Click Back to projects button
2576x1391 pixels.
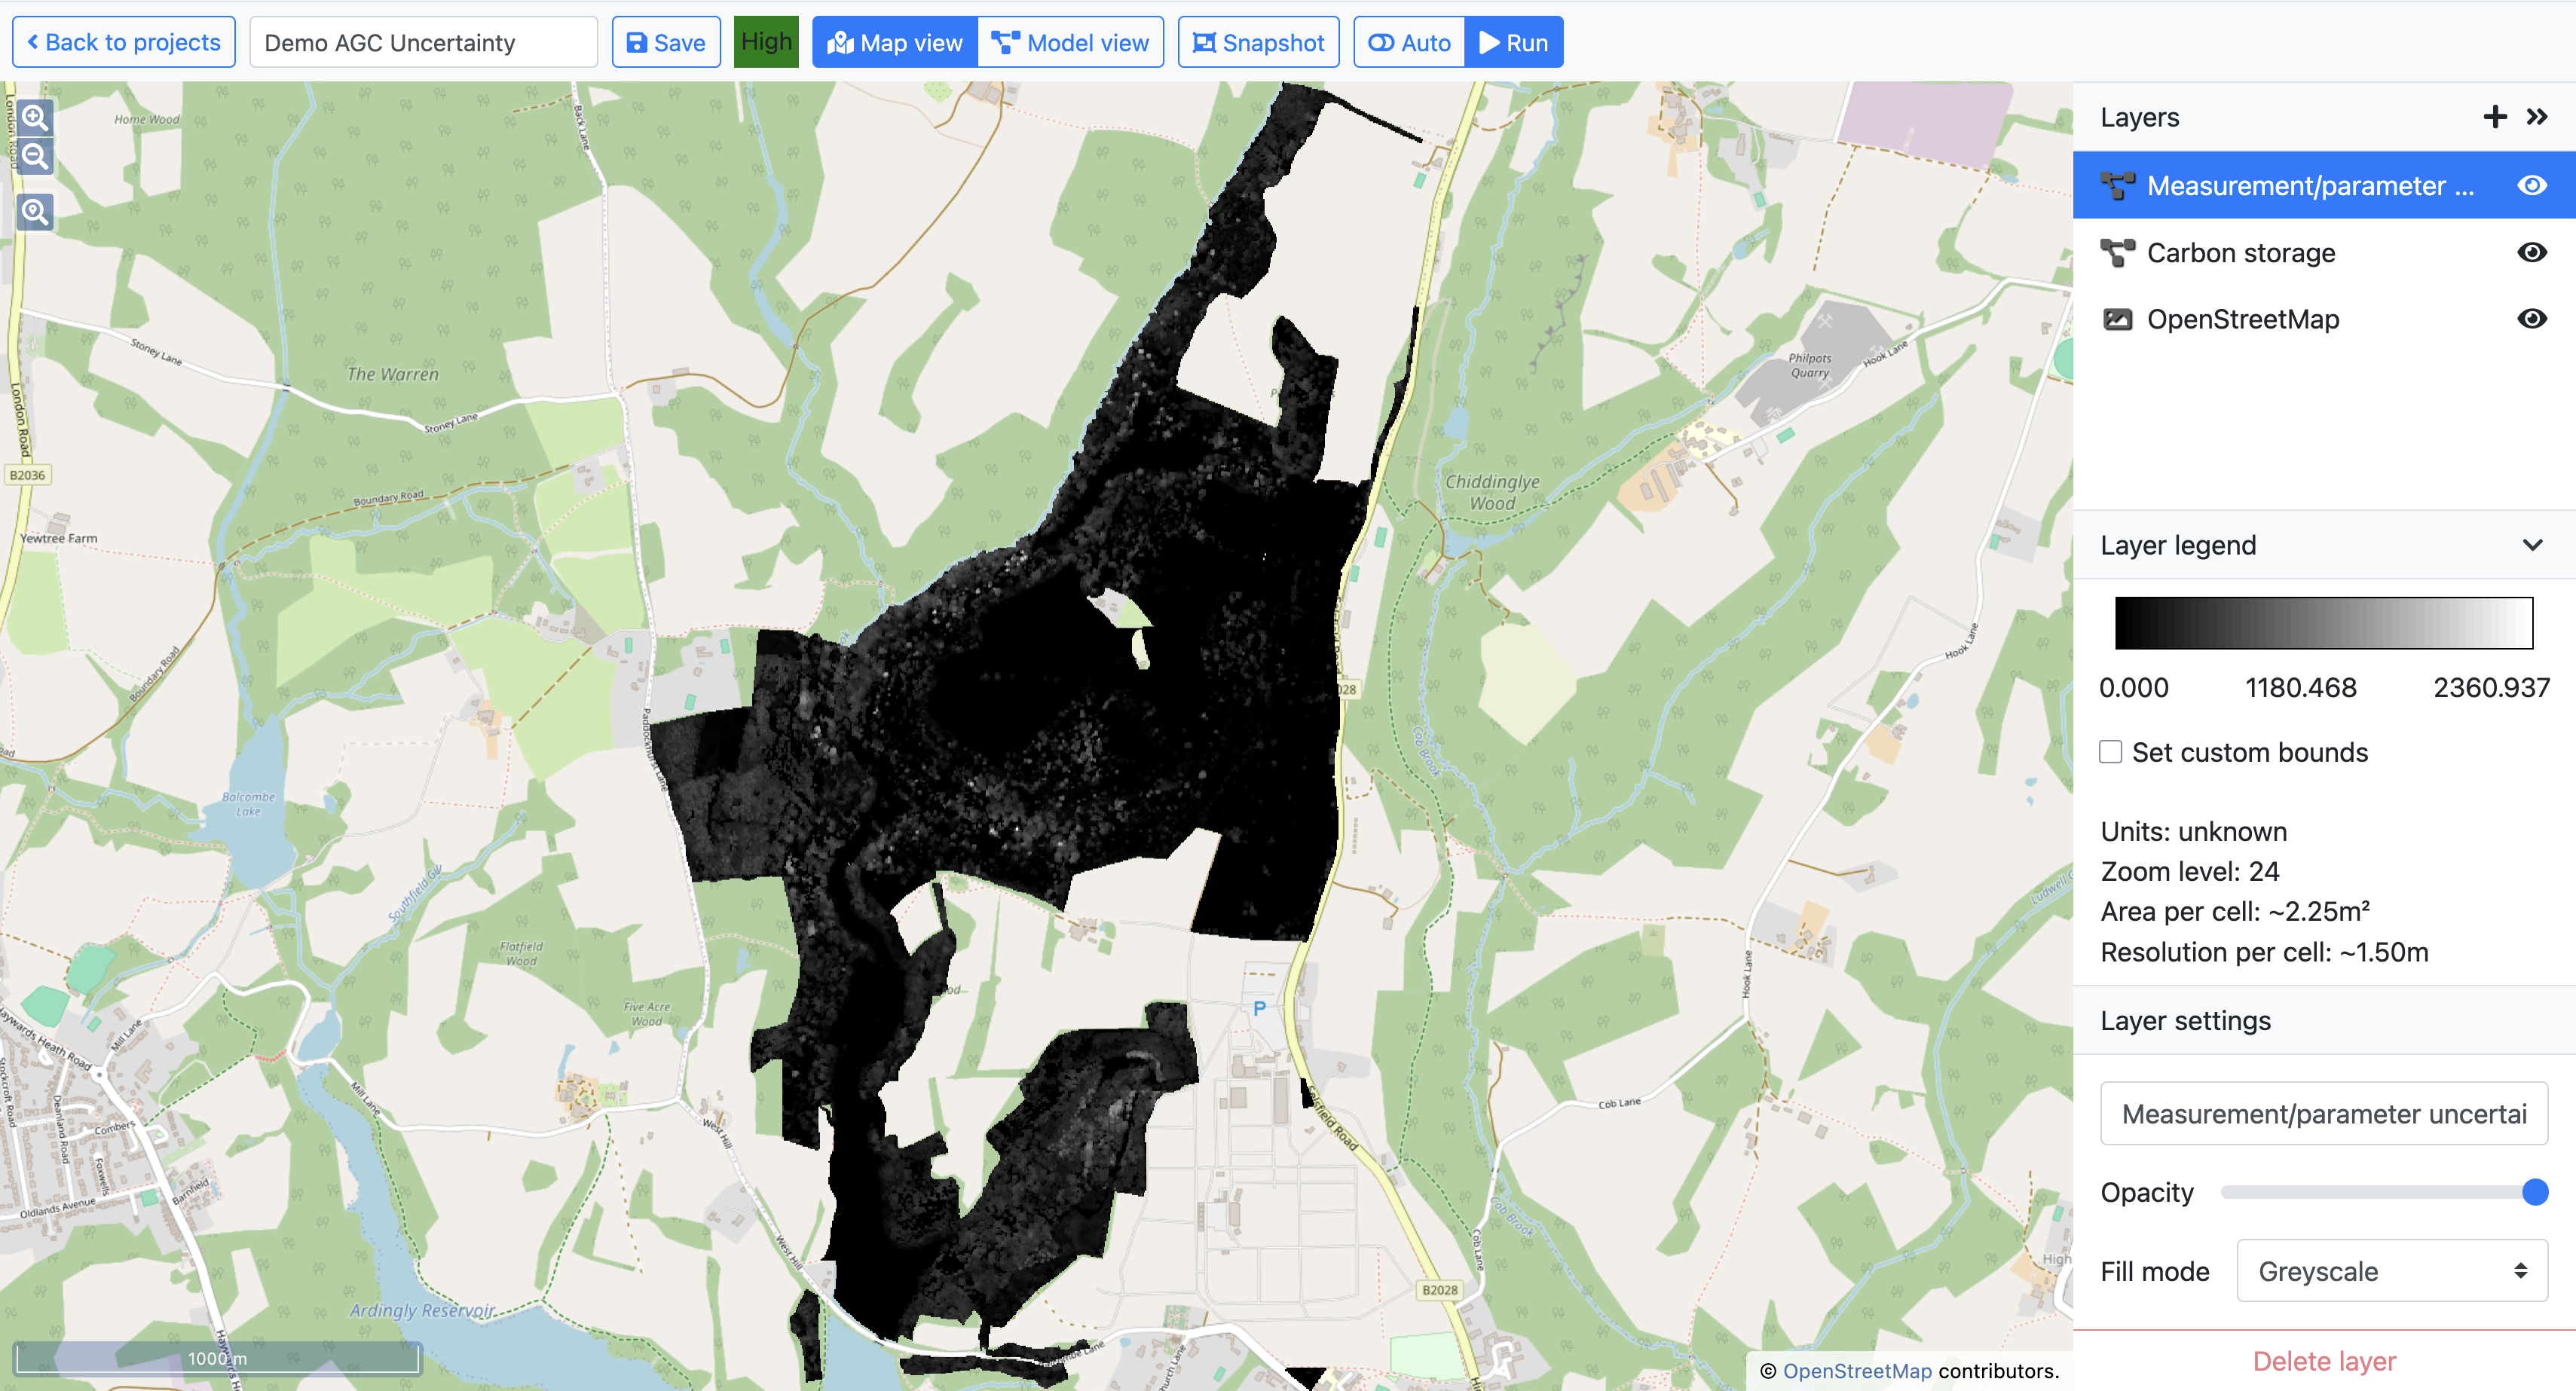point(124,43)
